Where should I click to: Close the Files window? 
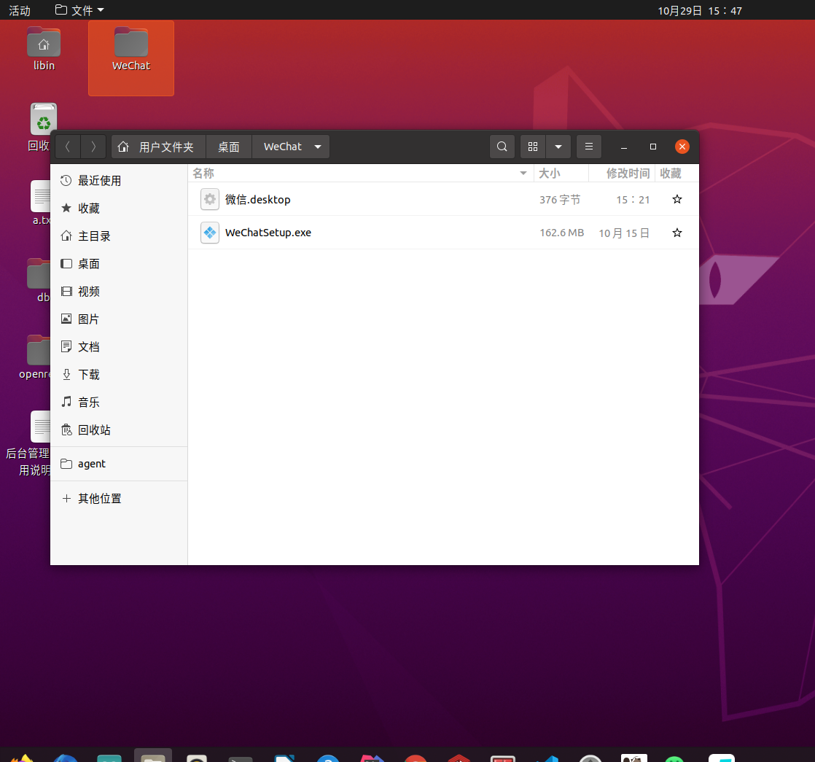[x=682, y=147]
